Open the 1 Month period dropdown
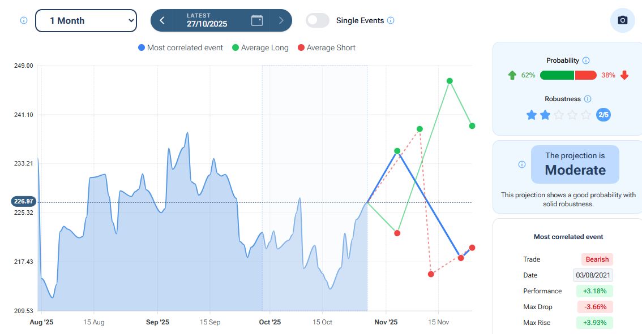This screenshot has width=642, height=334. coord(86,20)
